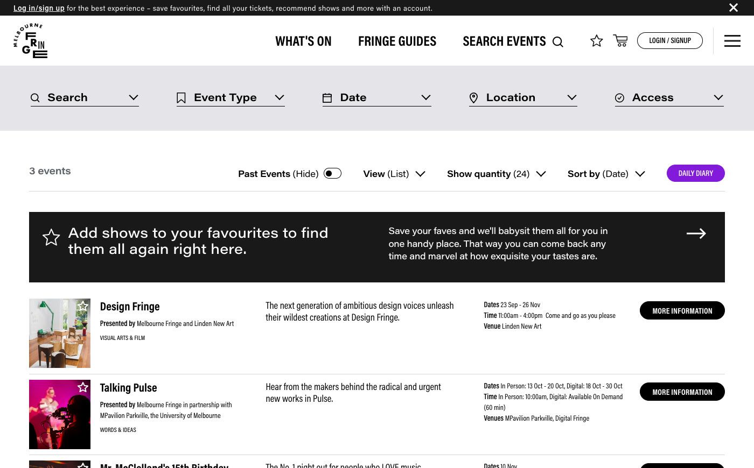Viewport: 754px width, 468px height.
Task: Favourite the Talking Pulse event star
Action: (82, 387)
